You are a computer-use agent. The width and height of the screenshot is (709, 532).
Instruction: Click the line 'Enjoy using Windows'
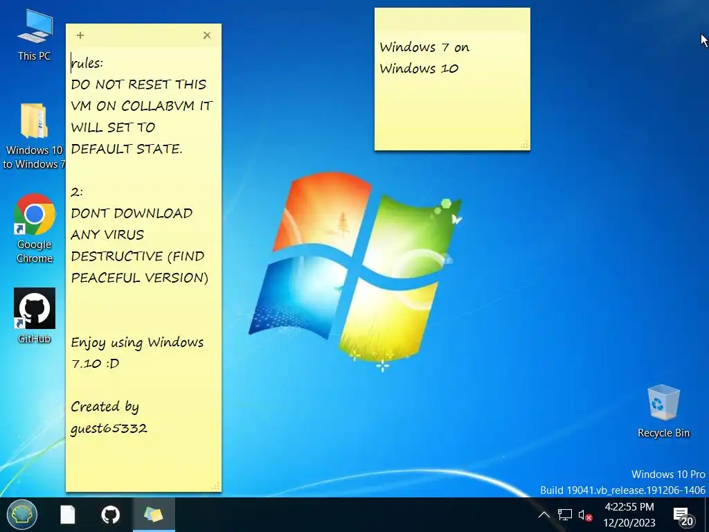(x=137, y=342)
